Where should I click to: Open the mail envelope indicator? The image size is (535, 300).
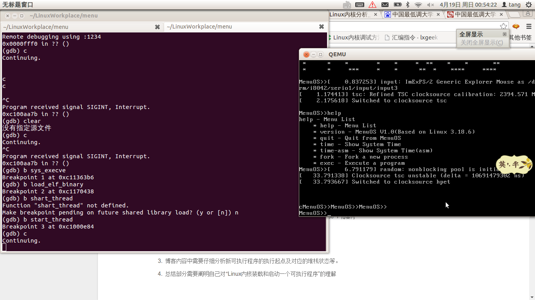pos(385,5)
